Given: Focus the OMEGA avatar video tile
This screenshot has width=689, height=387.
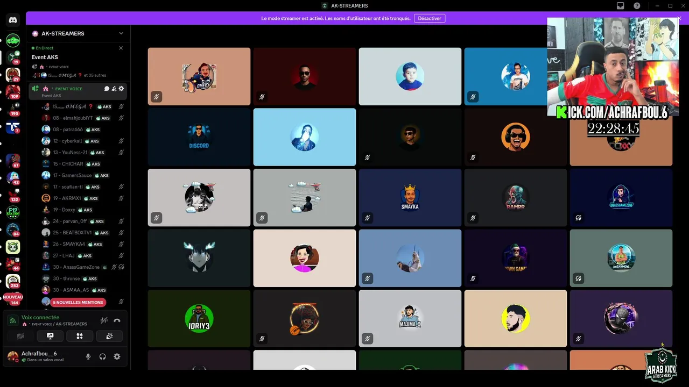Looking at the screenshot, I should pyautogui.click(x=199, y=76).
